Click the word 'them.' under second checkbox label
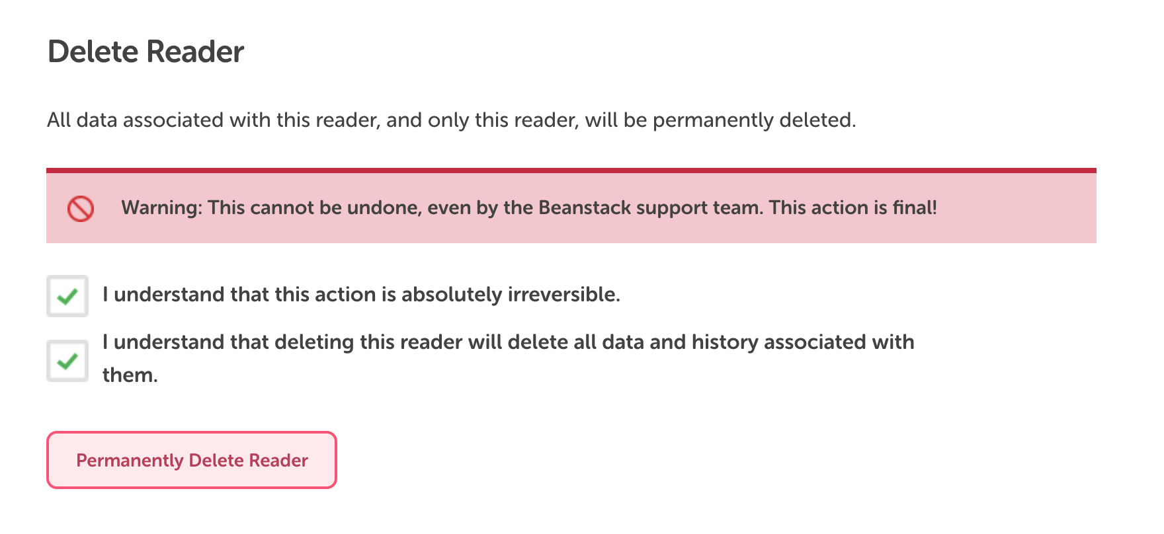1164x534 pixels. click(x=130, y=375)
